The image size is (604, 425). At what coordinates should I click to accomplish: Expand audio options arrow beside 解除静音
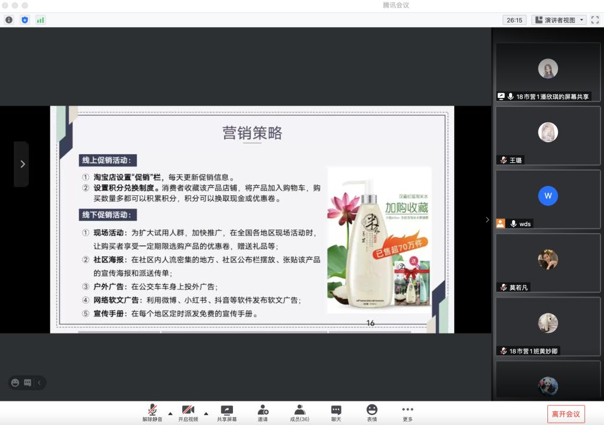point(170,413)
